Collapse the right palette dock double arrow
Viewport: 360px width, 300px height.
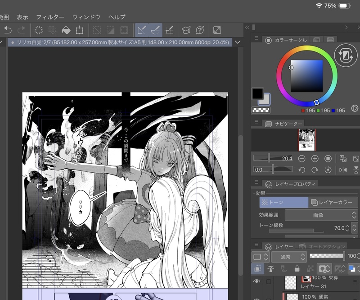click(247, 28)
